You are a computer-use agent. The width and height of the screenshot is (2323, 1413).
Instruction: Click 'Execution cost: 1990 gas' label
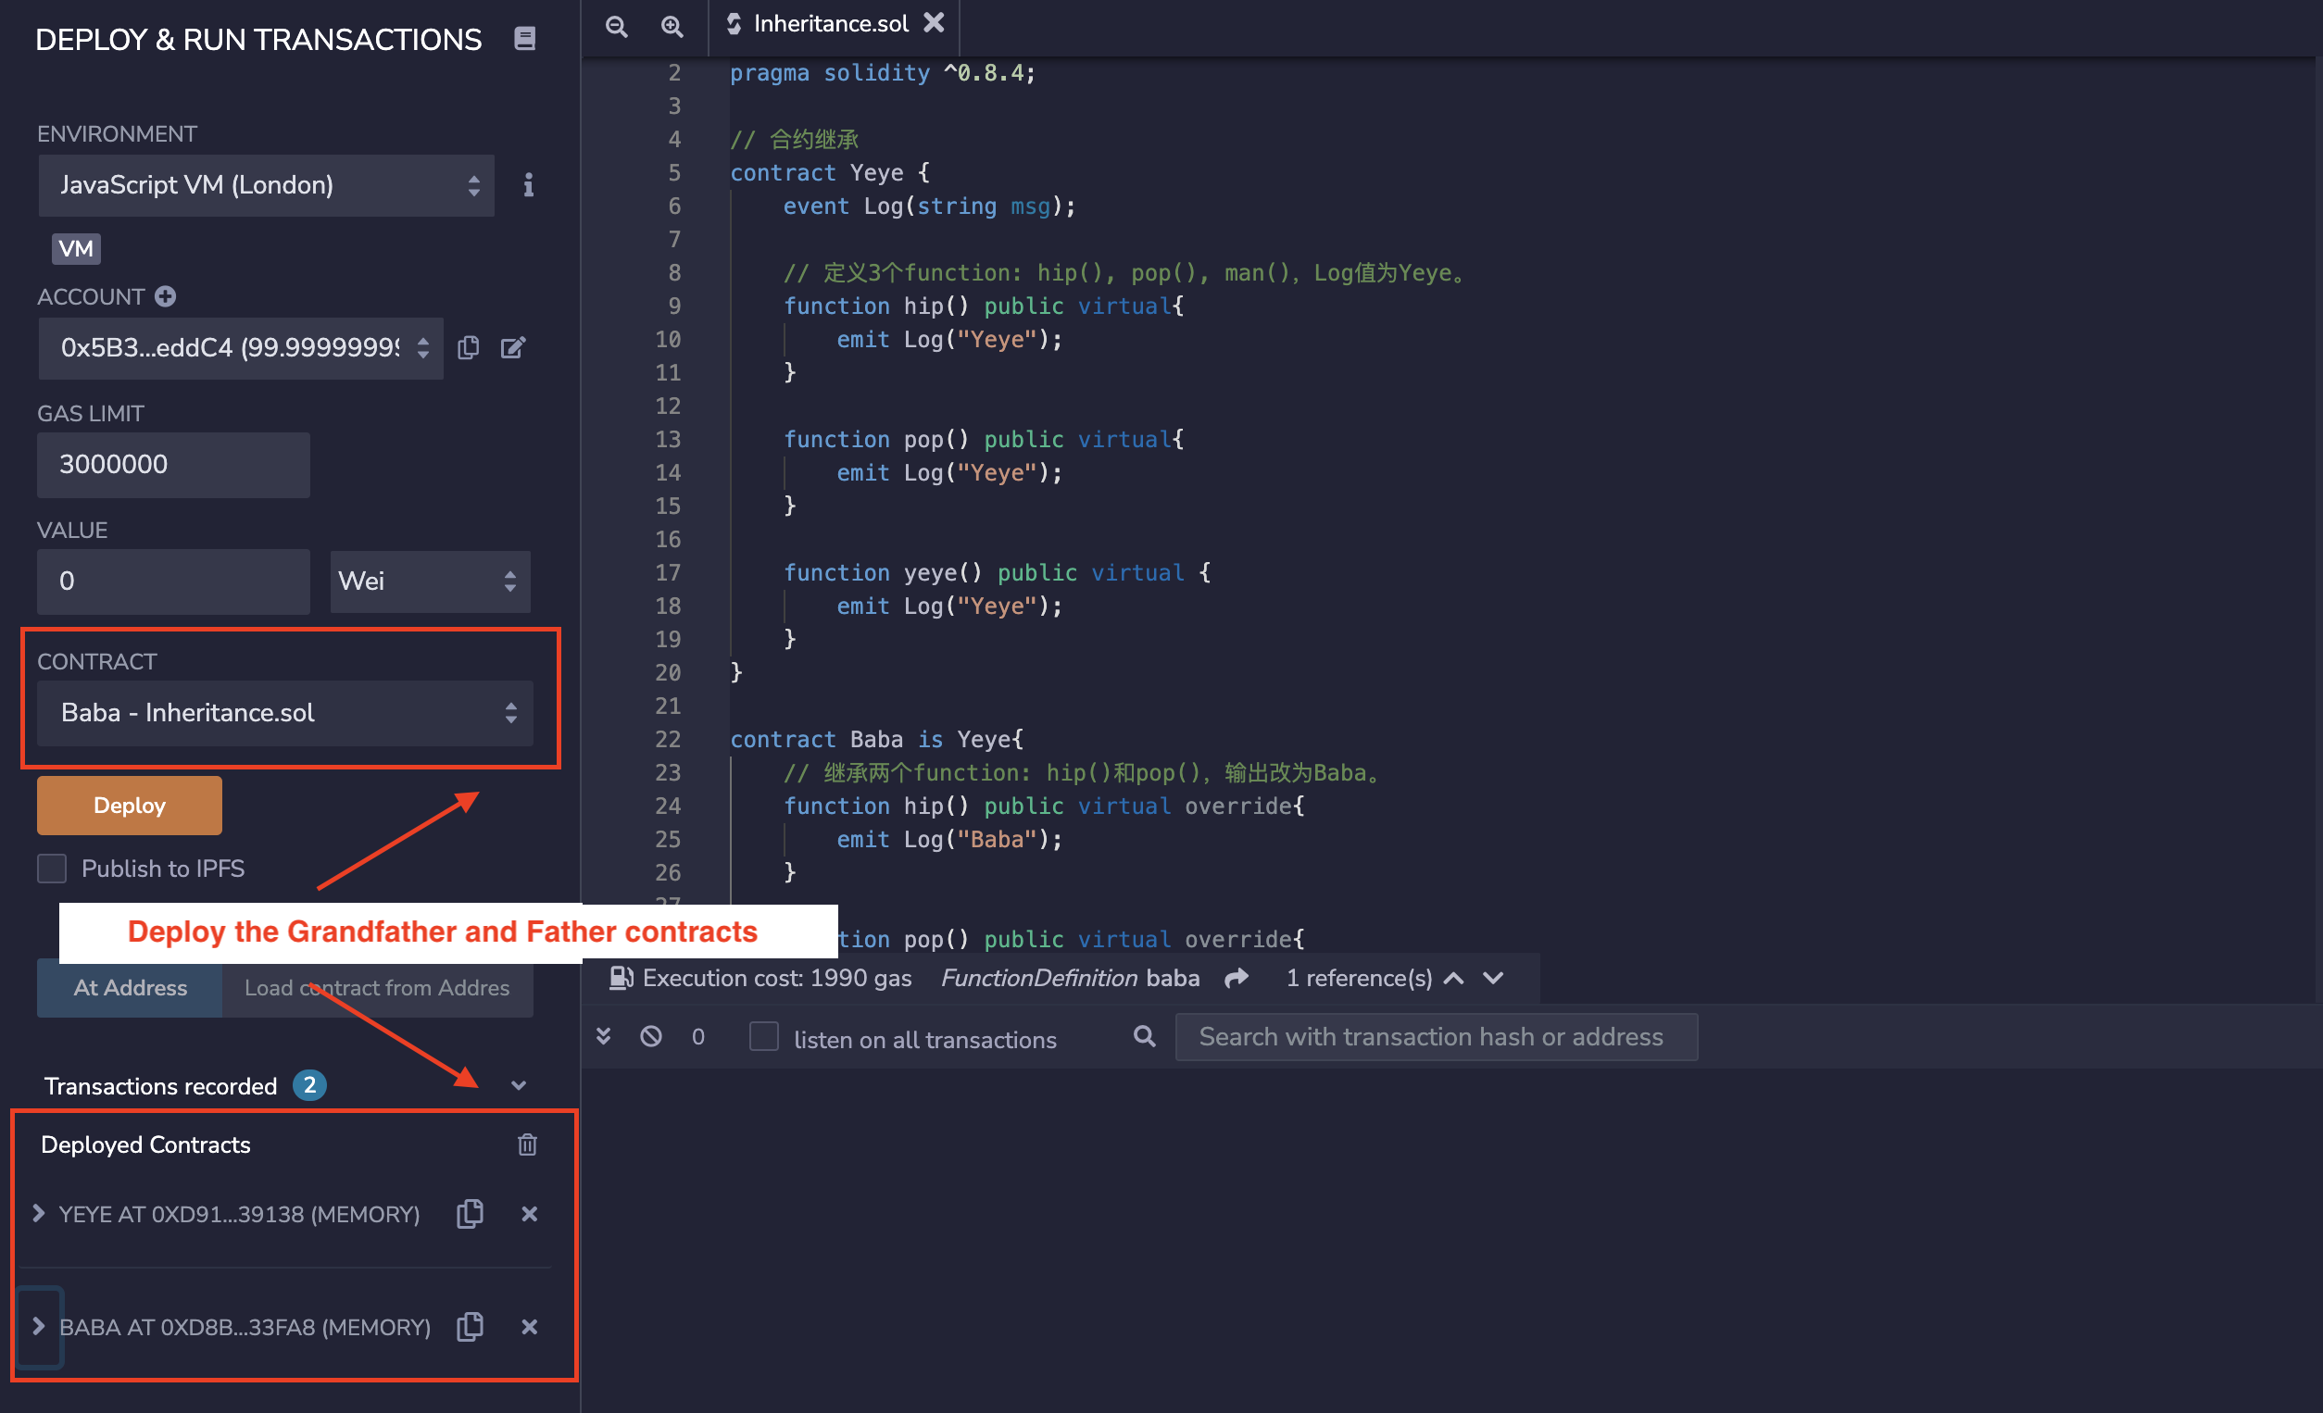point(777,979)
